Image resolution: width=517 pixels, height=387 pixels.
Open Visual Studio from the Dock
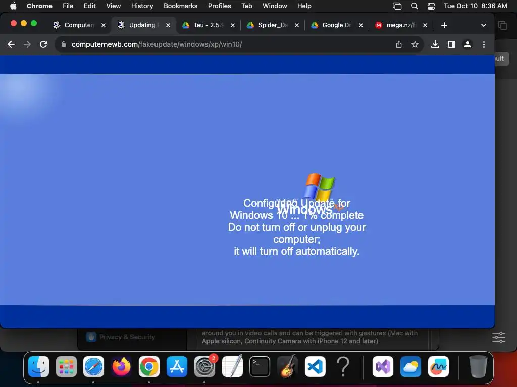point(383,366)
